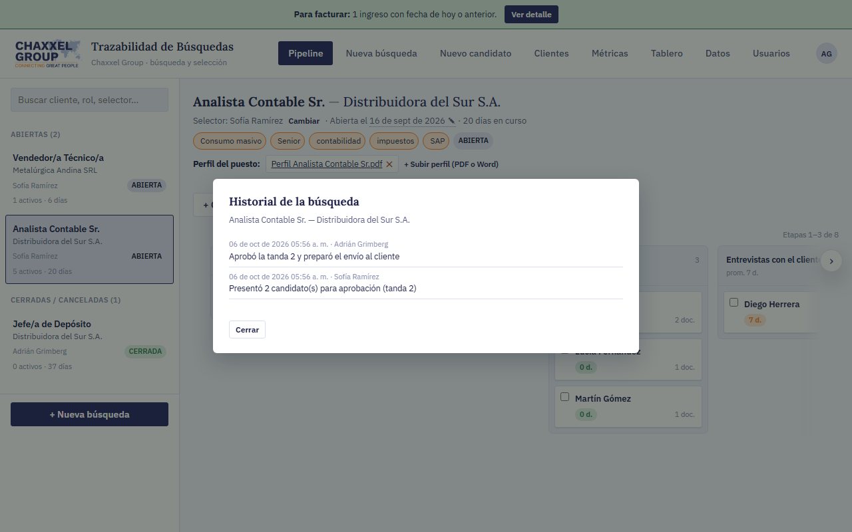Viewport: 852px width, 532px height.
Task: Click + Subir perfil (PDF o Word)
Action: coord(451,164)
